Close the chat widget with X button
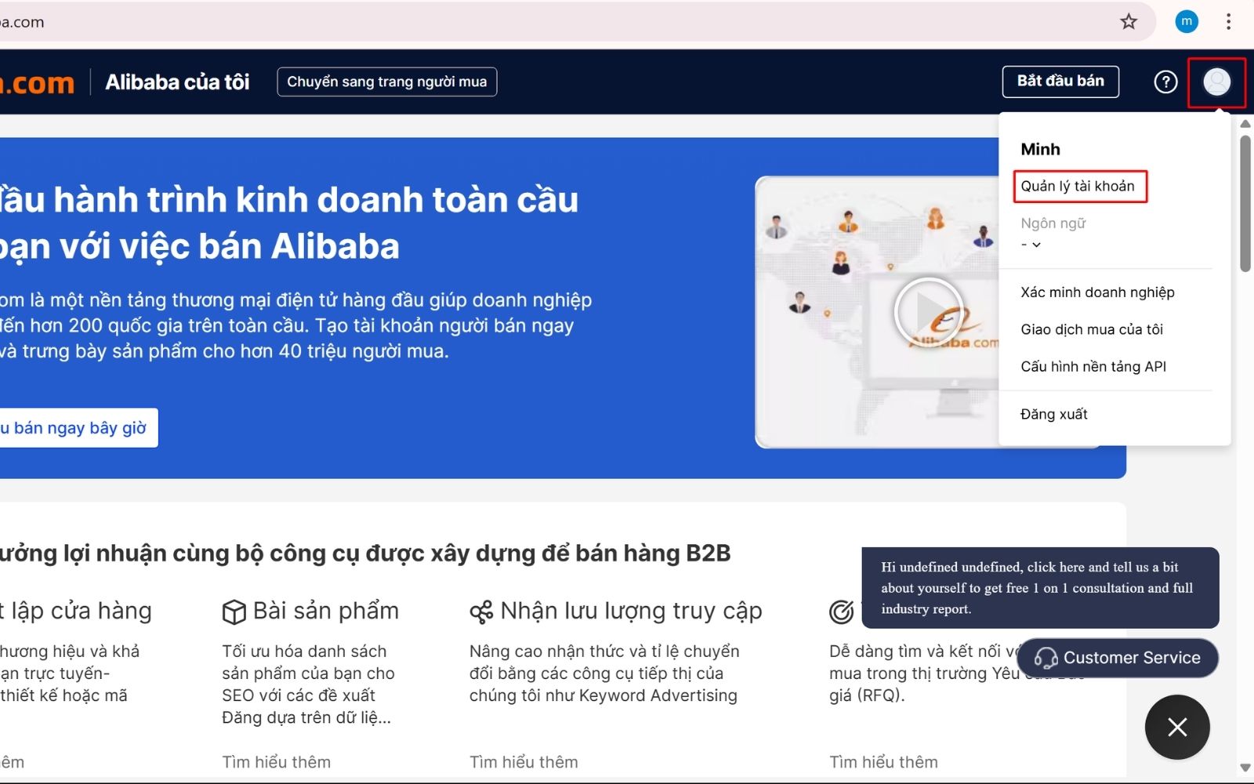Viewport: 1254px width, 784px height. pos(1177,727)
